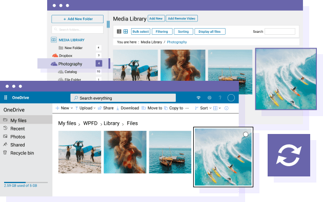Click Move to in OneDrive toolbar

152,108
